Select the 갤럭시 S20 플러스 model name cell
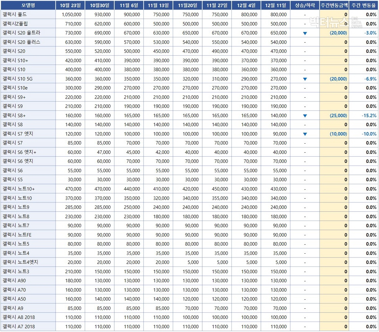Image resolution: width=379 pixels, height=332 pixels. (x=28, y=42)
